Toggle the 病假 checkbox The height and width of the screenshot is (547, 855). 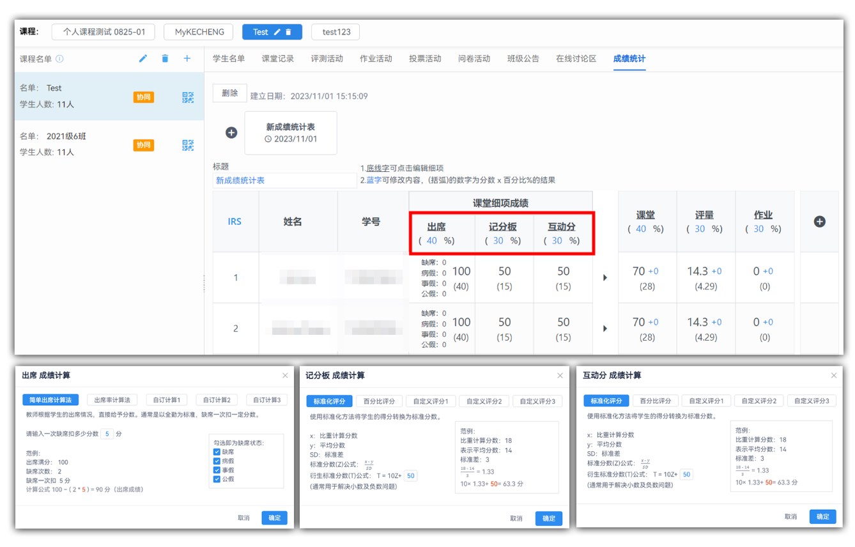coord(217,461)
